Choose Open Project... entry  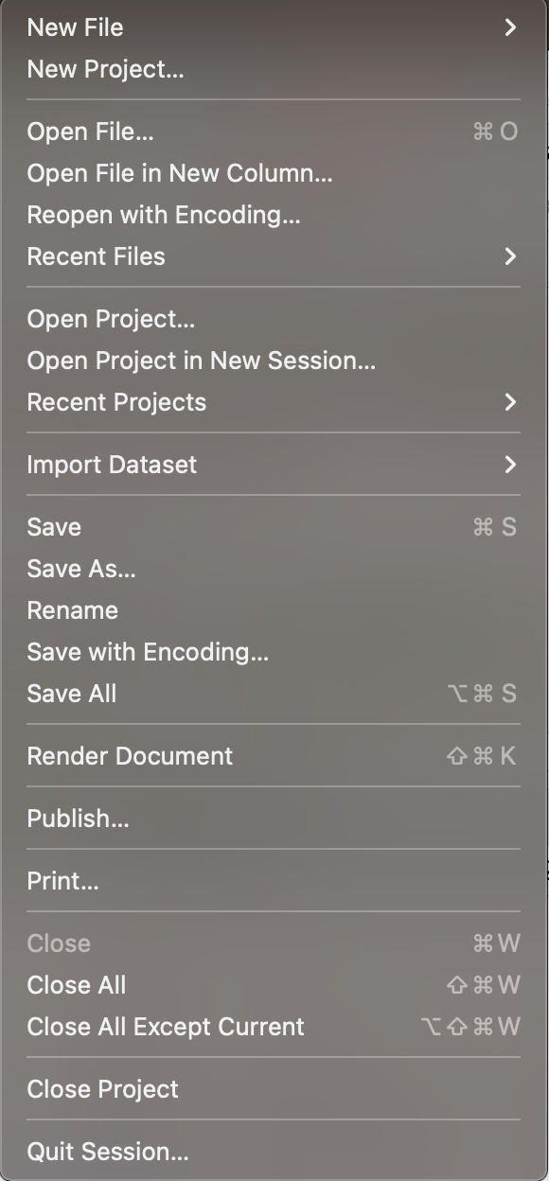(274, 319)
